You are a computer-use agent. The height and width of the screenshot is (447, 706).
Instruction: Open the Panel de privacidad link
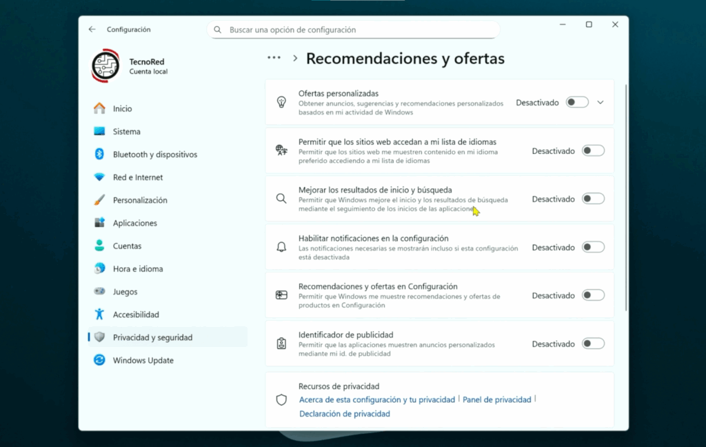click(x=497, y=399)
